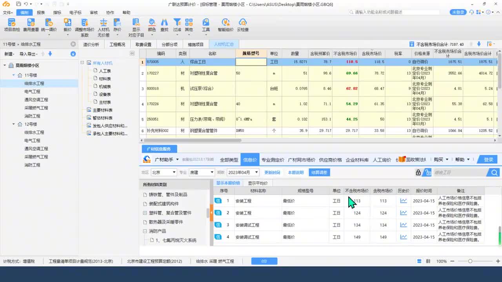Collapse the material tree panel with double-arrow
The image size is (502, 282).
132,53
